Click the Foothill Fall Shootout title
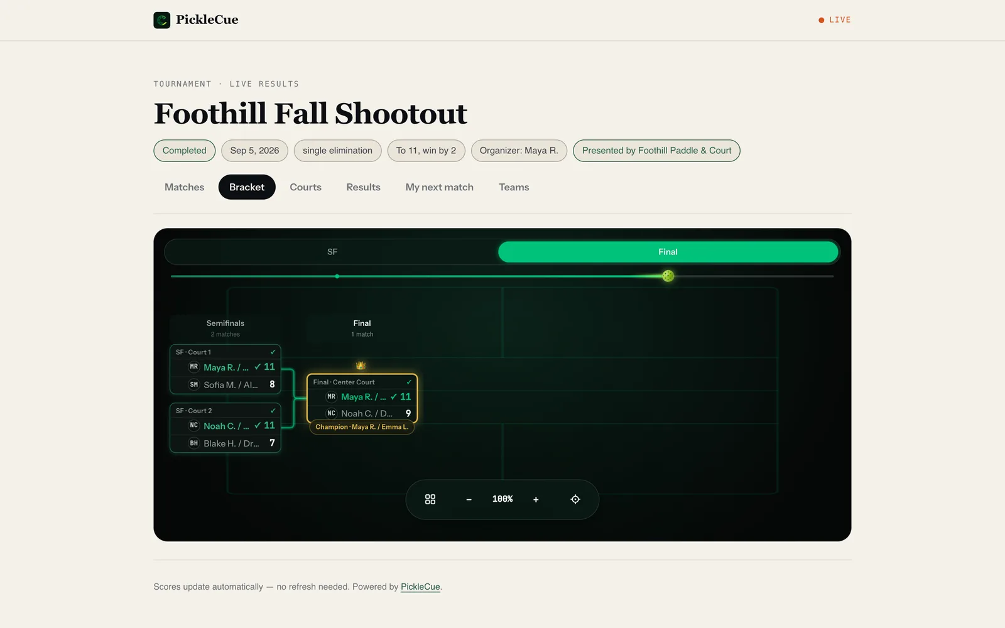1005x628 pixels. [x=310, y=114]
